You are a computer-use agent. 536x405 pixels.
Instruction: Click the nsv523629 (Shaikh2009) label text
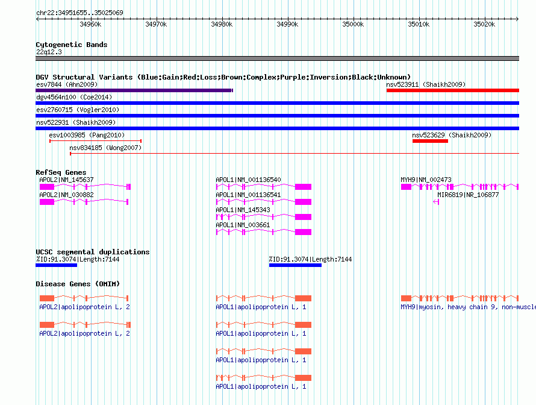pyautogui.click(x=452, y=135)
